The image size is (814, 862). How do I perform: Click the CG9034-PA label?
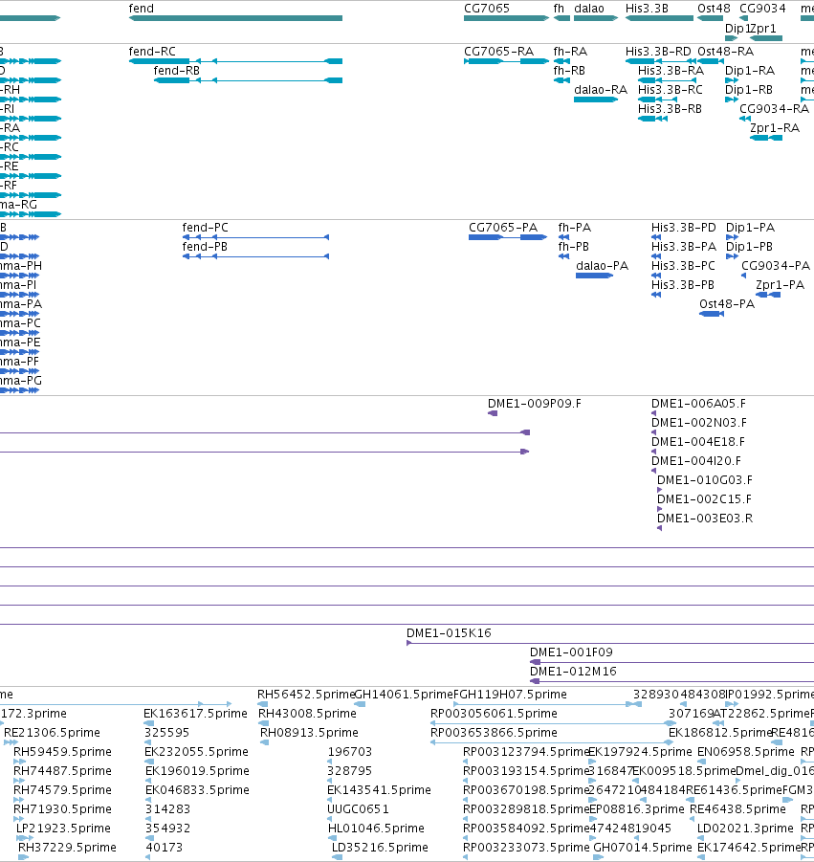776,266
